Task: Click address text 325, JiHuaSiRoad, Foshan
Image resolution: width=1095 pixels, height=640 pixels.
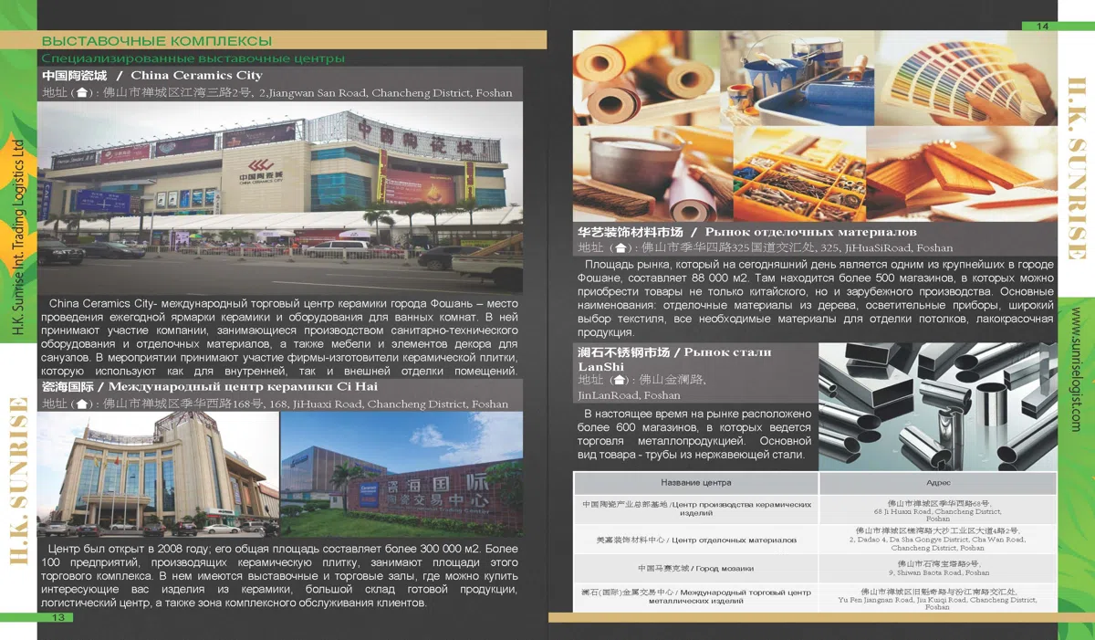Action: click(886, 248)
